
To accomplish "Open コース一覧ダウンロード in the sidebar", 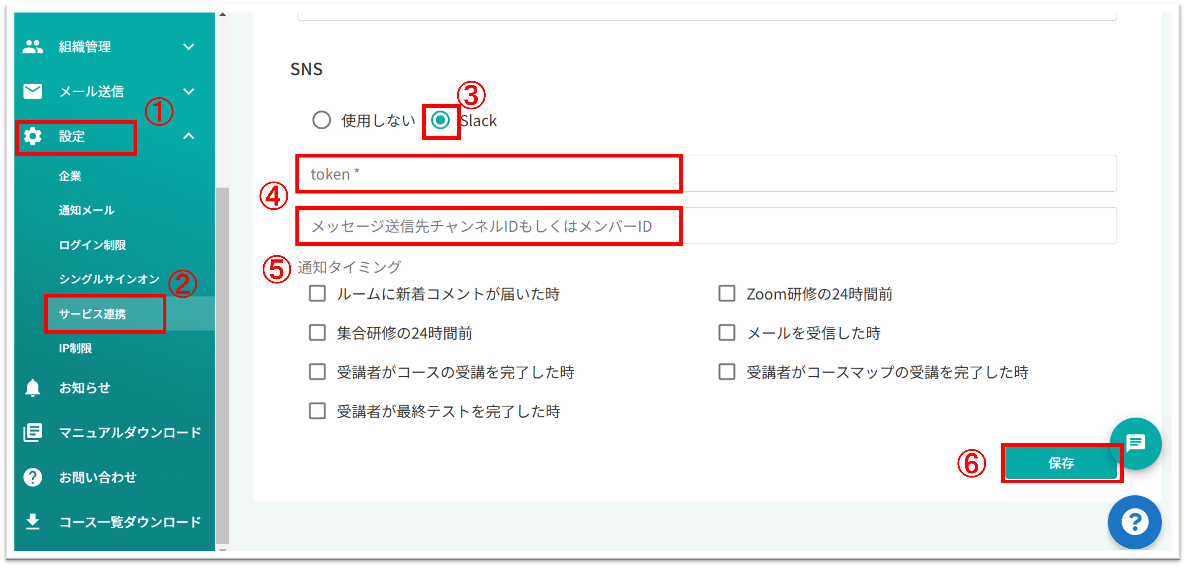I will pos(130,521).
